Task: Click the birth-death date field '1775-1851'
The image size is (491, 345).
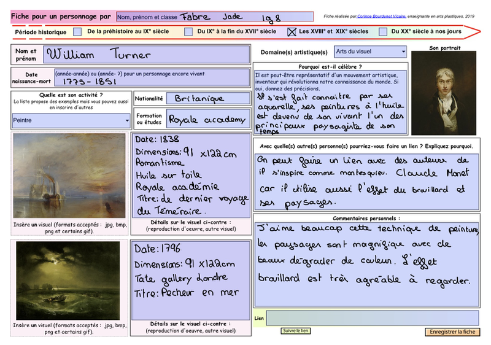Action: (150, 80)
